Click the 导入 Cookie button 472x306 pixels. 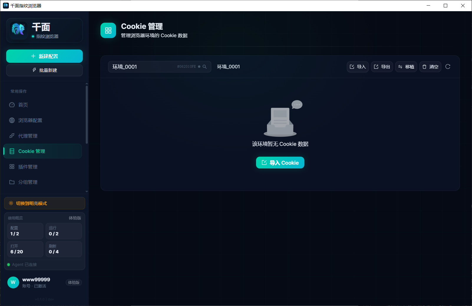280,163
